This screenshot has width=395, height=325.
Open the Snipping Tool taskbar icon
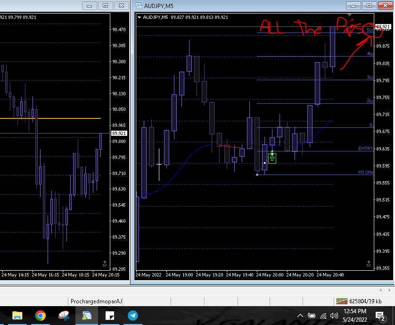coord(64,316)
